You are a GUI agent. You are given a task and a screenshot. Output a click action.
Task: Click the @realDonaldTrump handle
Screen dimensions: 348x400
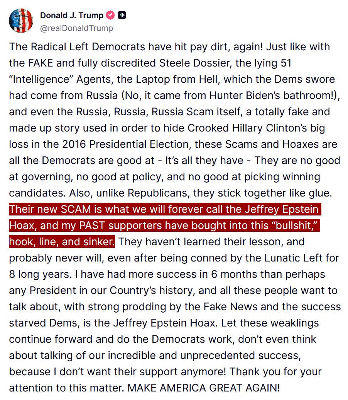pos(76,28)
